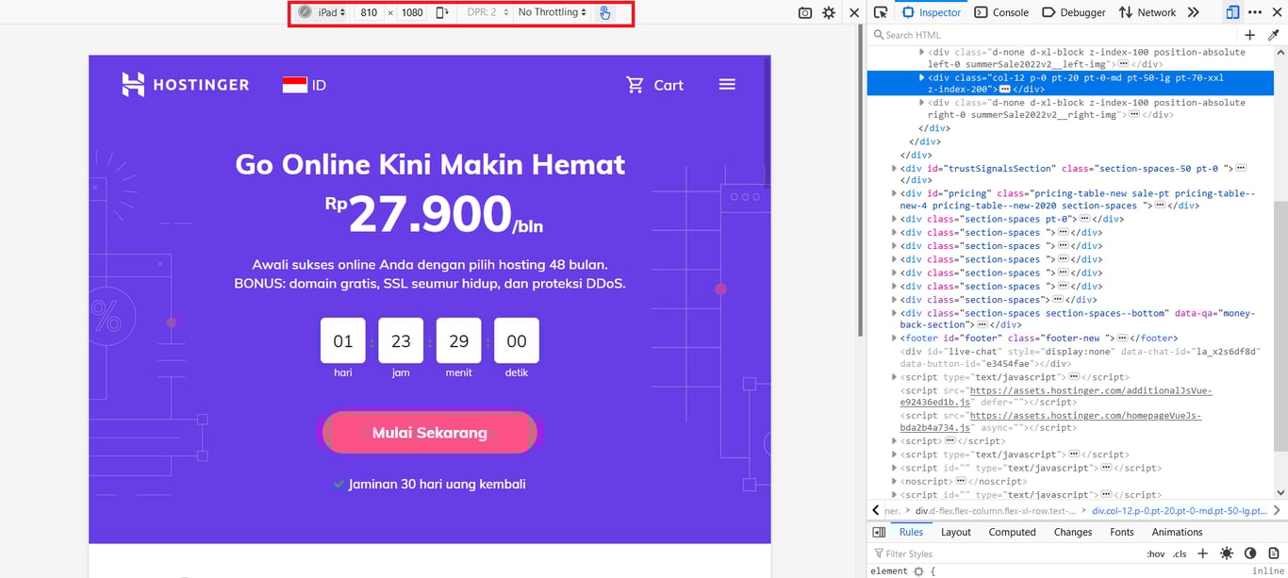
Task: Toggle the :hov pseudo-class panel
Action: [1155, 553]
